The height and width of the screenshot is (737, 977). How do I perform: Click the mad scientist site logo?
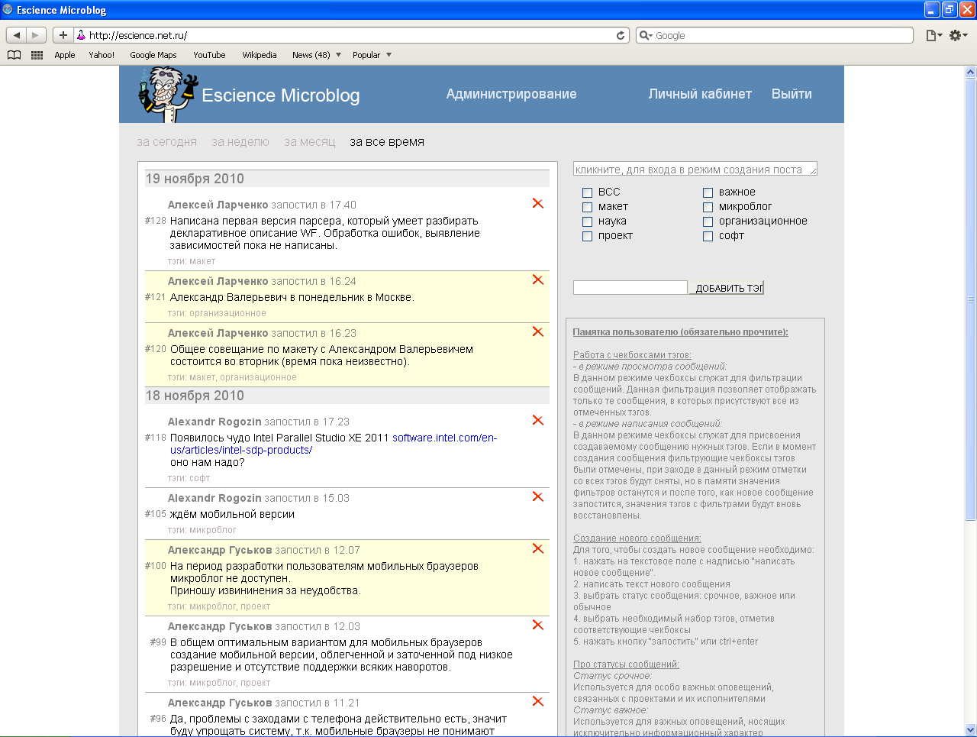click(167, 93)
